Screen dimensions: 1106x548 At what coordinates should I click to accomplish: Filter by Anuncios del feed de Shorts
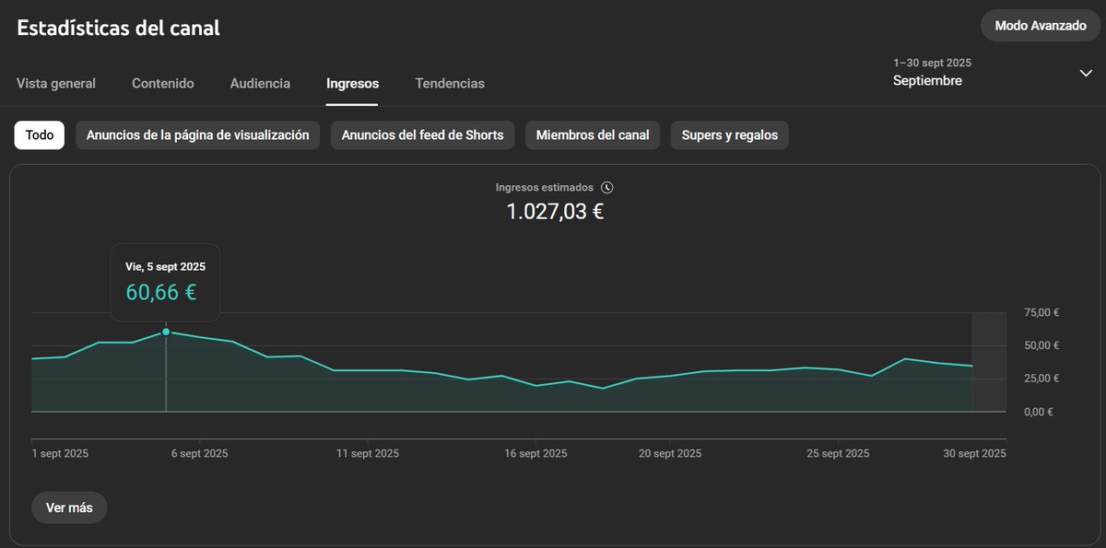[422, 134]
